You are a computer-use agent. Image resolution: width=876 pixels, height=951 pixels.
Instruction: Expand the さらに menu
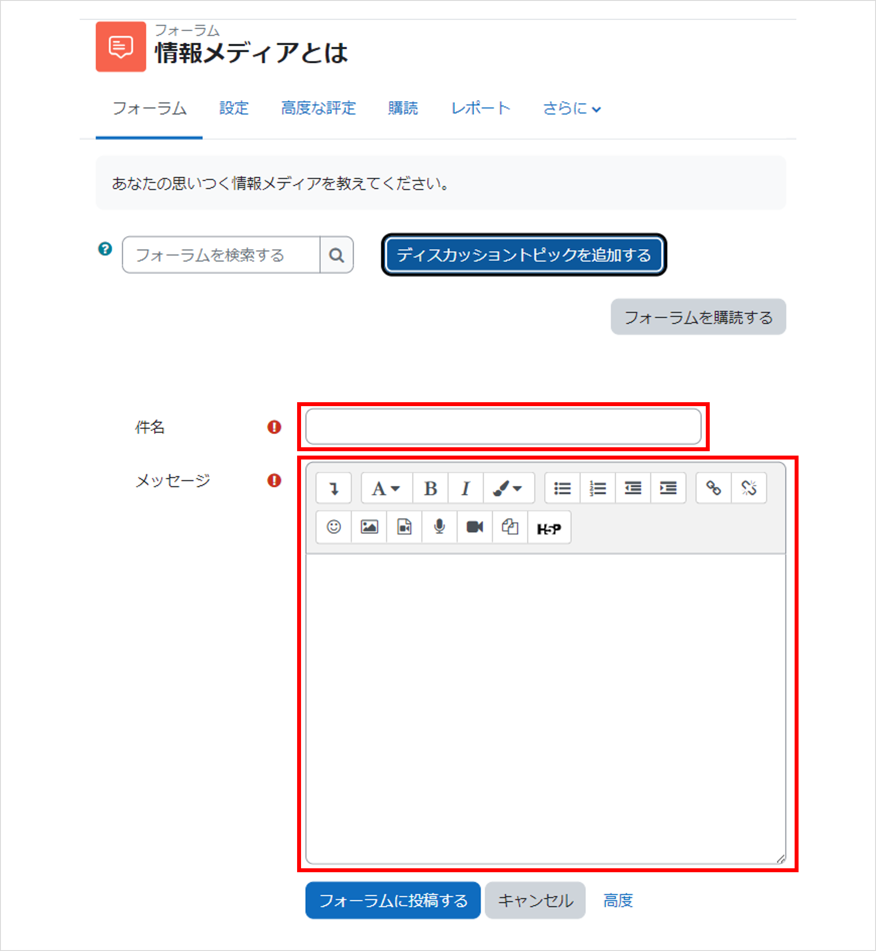click(x=571, y=109)
